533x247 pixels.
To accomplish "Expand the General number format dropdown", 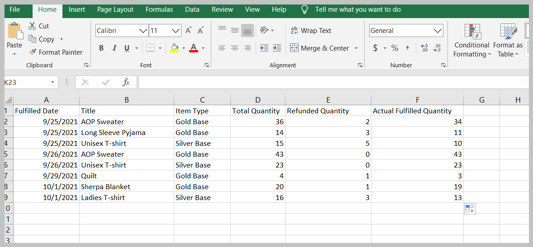I will click(x=438, y=31).
